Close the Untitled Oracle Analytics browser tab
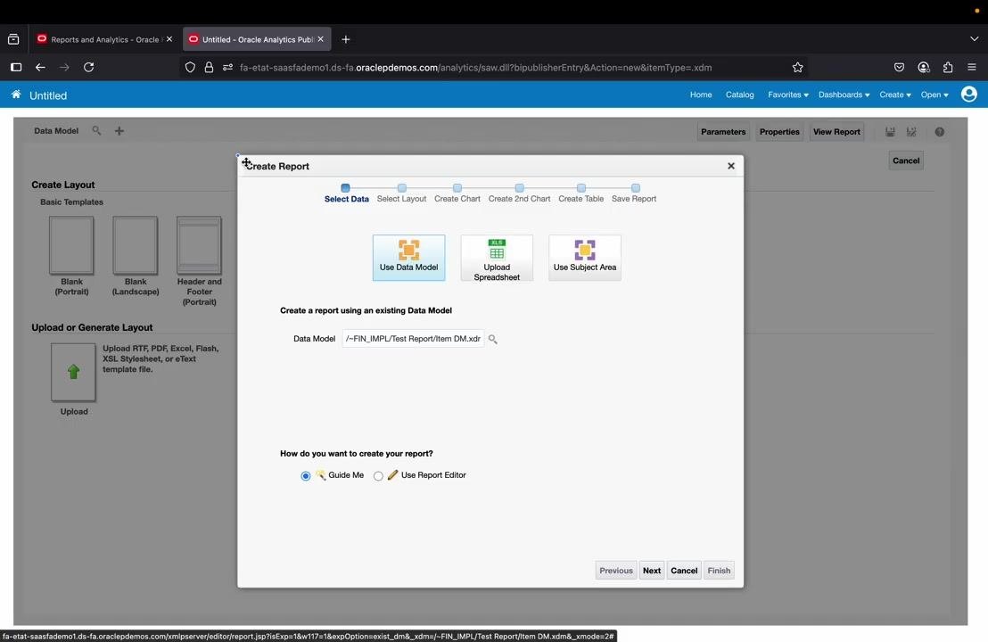Viewport: 988px width, 642px height. pyautogui.click(x=321, y=39)
